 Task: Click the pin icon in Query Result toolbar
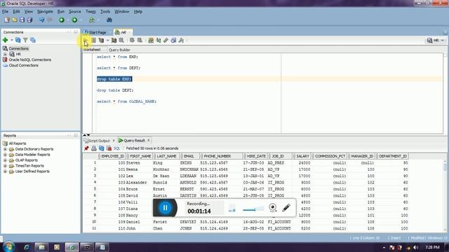(86, 148)
